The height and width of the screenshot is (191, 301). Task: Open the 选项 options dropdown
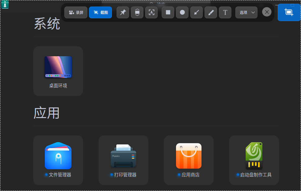[x=247, y=12]
